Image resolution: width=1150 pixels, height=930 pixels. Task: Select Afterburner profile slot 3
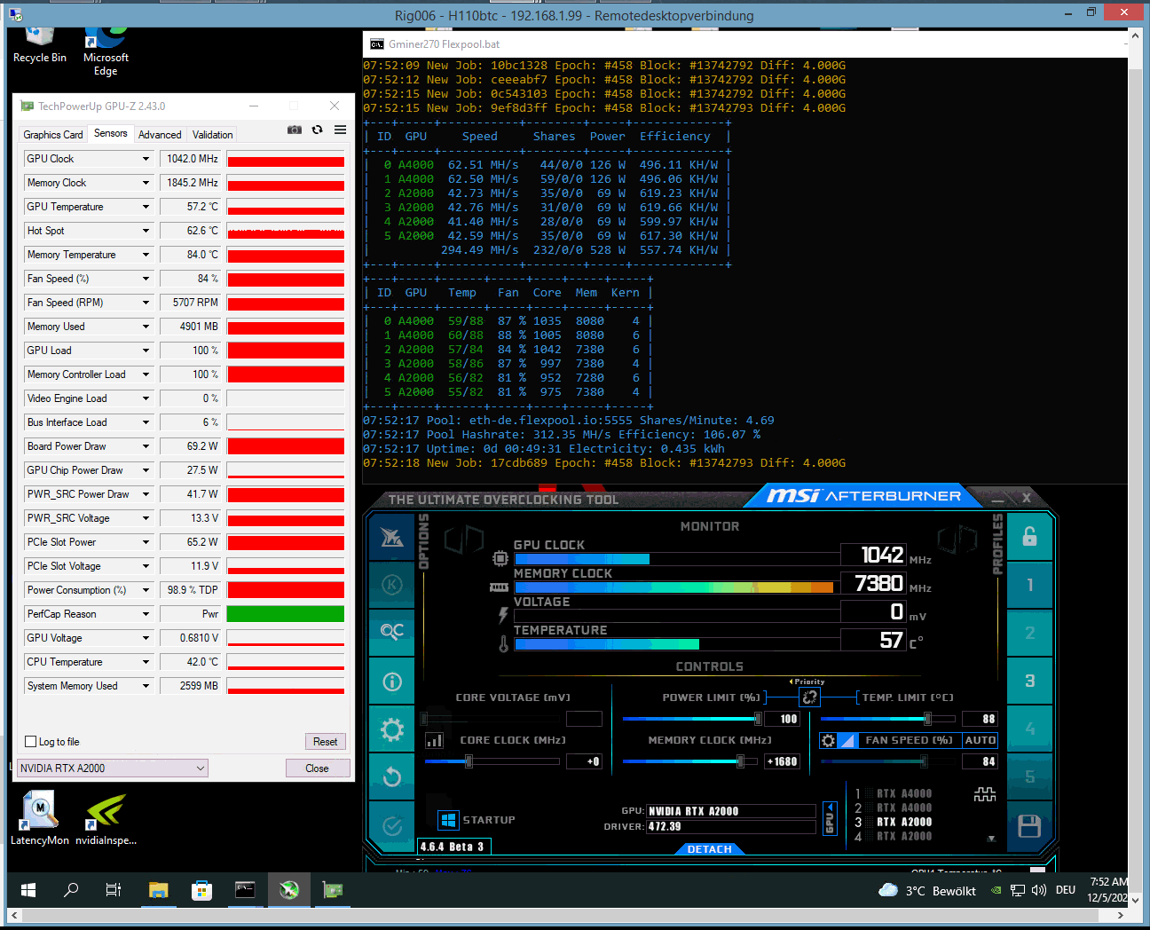point(1029,681)
